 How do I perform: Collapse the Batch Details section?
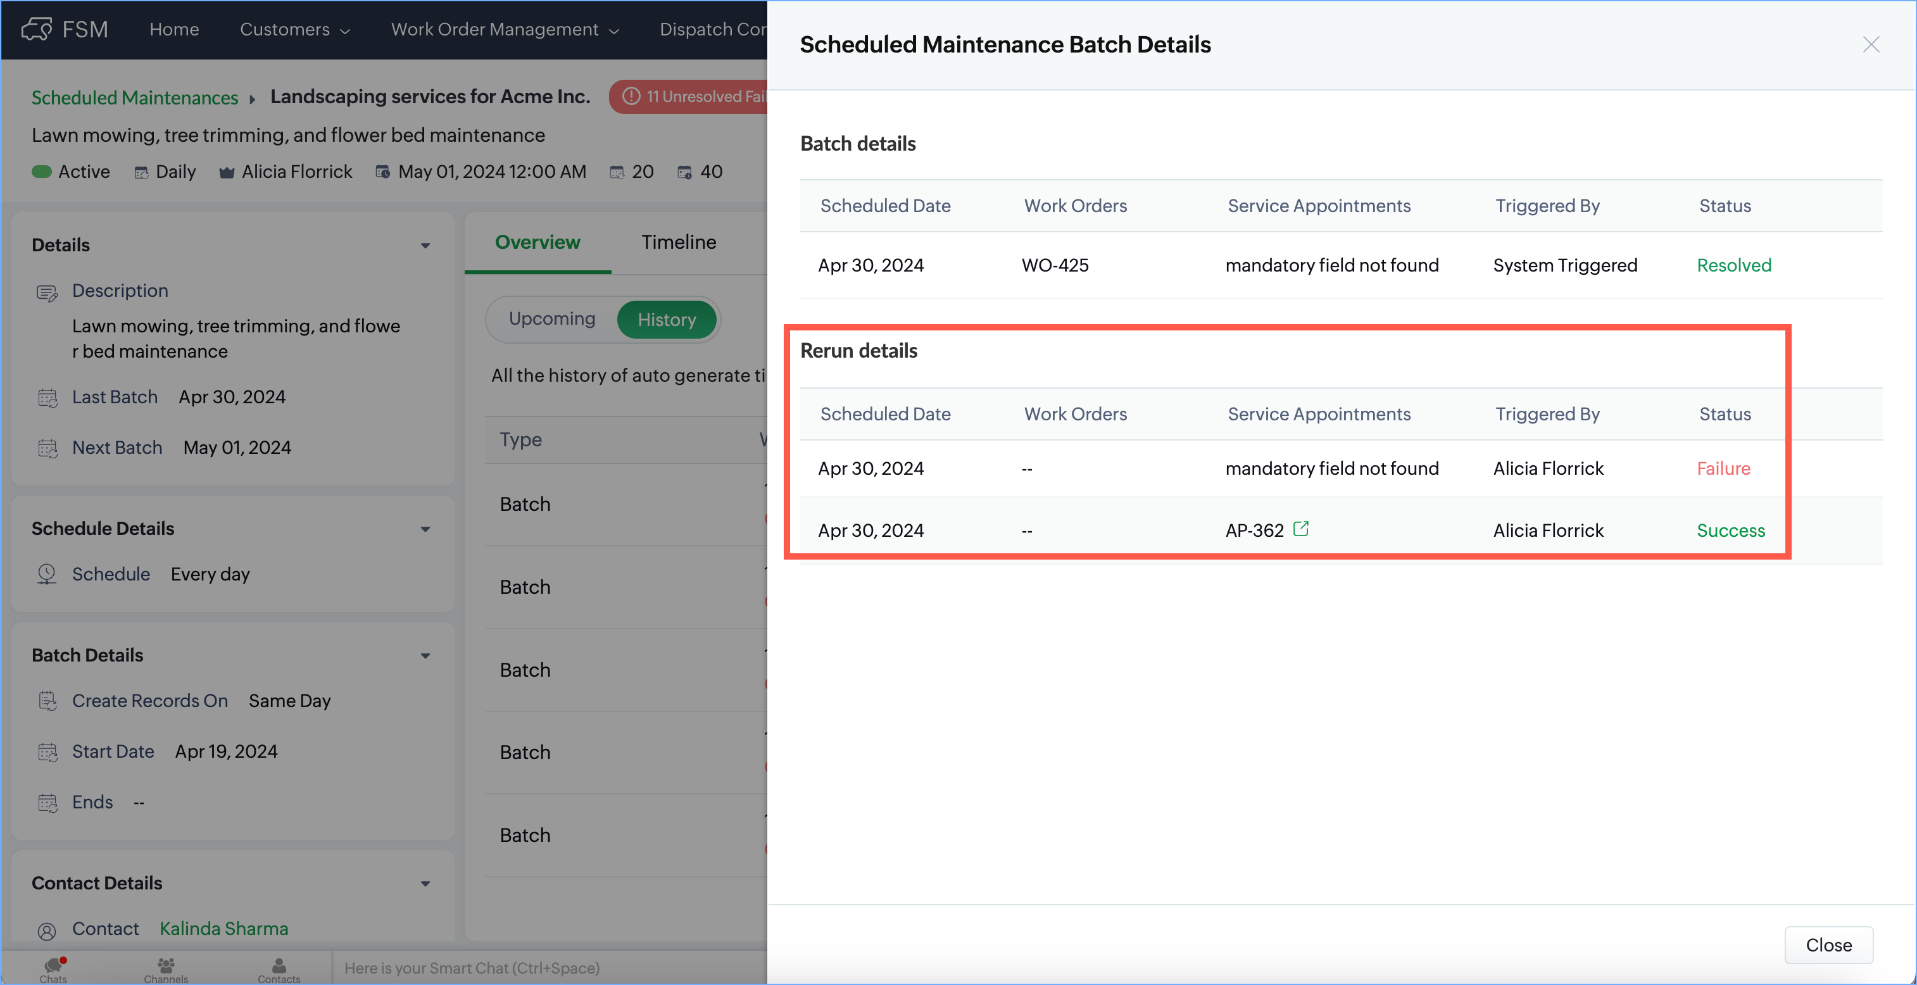[425, 655]
